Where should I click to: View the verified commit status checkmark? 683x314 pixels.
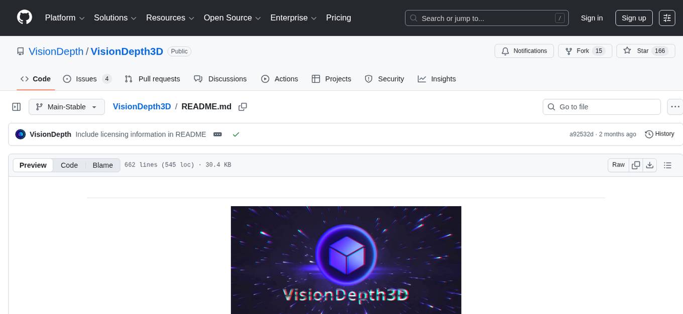(x=236, y=134)
